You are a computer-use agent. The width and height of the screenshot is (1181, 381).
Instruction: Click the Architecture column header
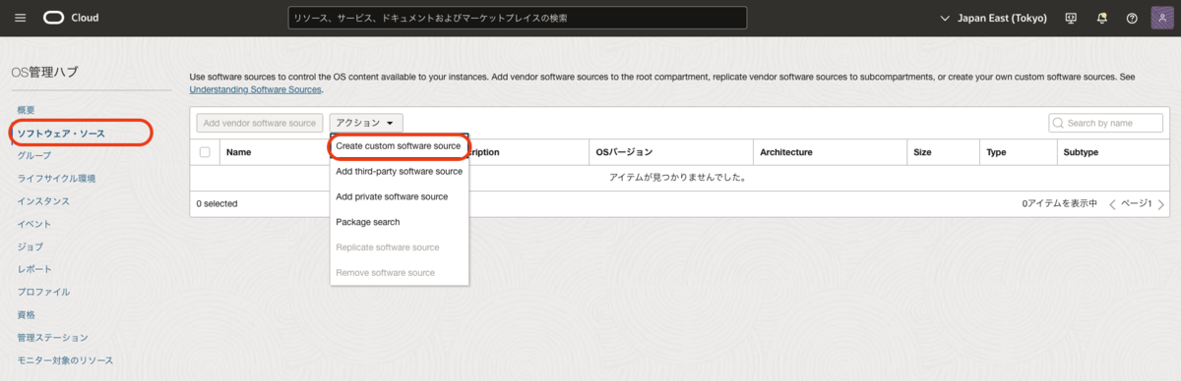point(785,152)
